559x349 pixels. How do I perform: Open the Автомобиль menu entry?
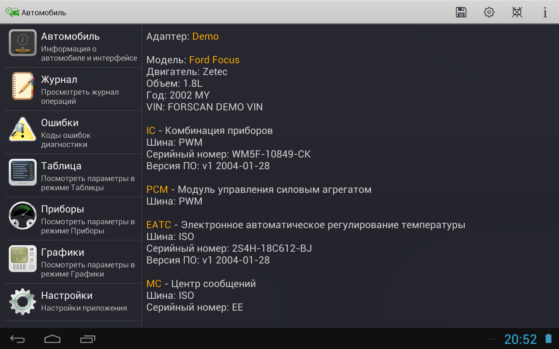[73, 46]
